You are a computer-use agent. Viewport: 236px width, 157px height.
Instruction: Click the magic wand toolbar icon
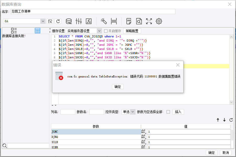pos(104,21)
